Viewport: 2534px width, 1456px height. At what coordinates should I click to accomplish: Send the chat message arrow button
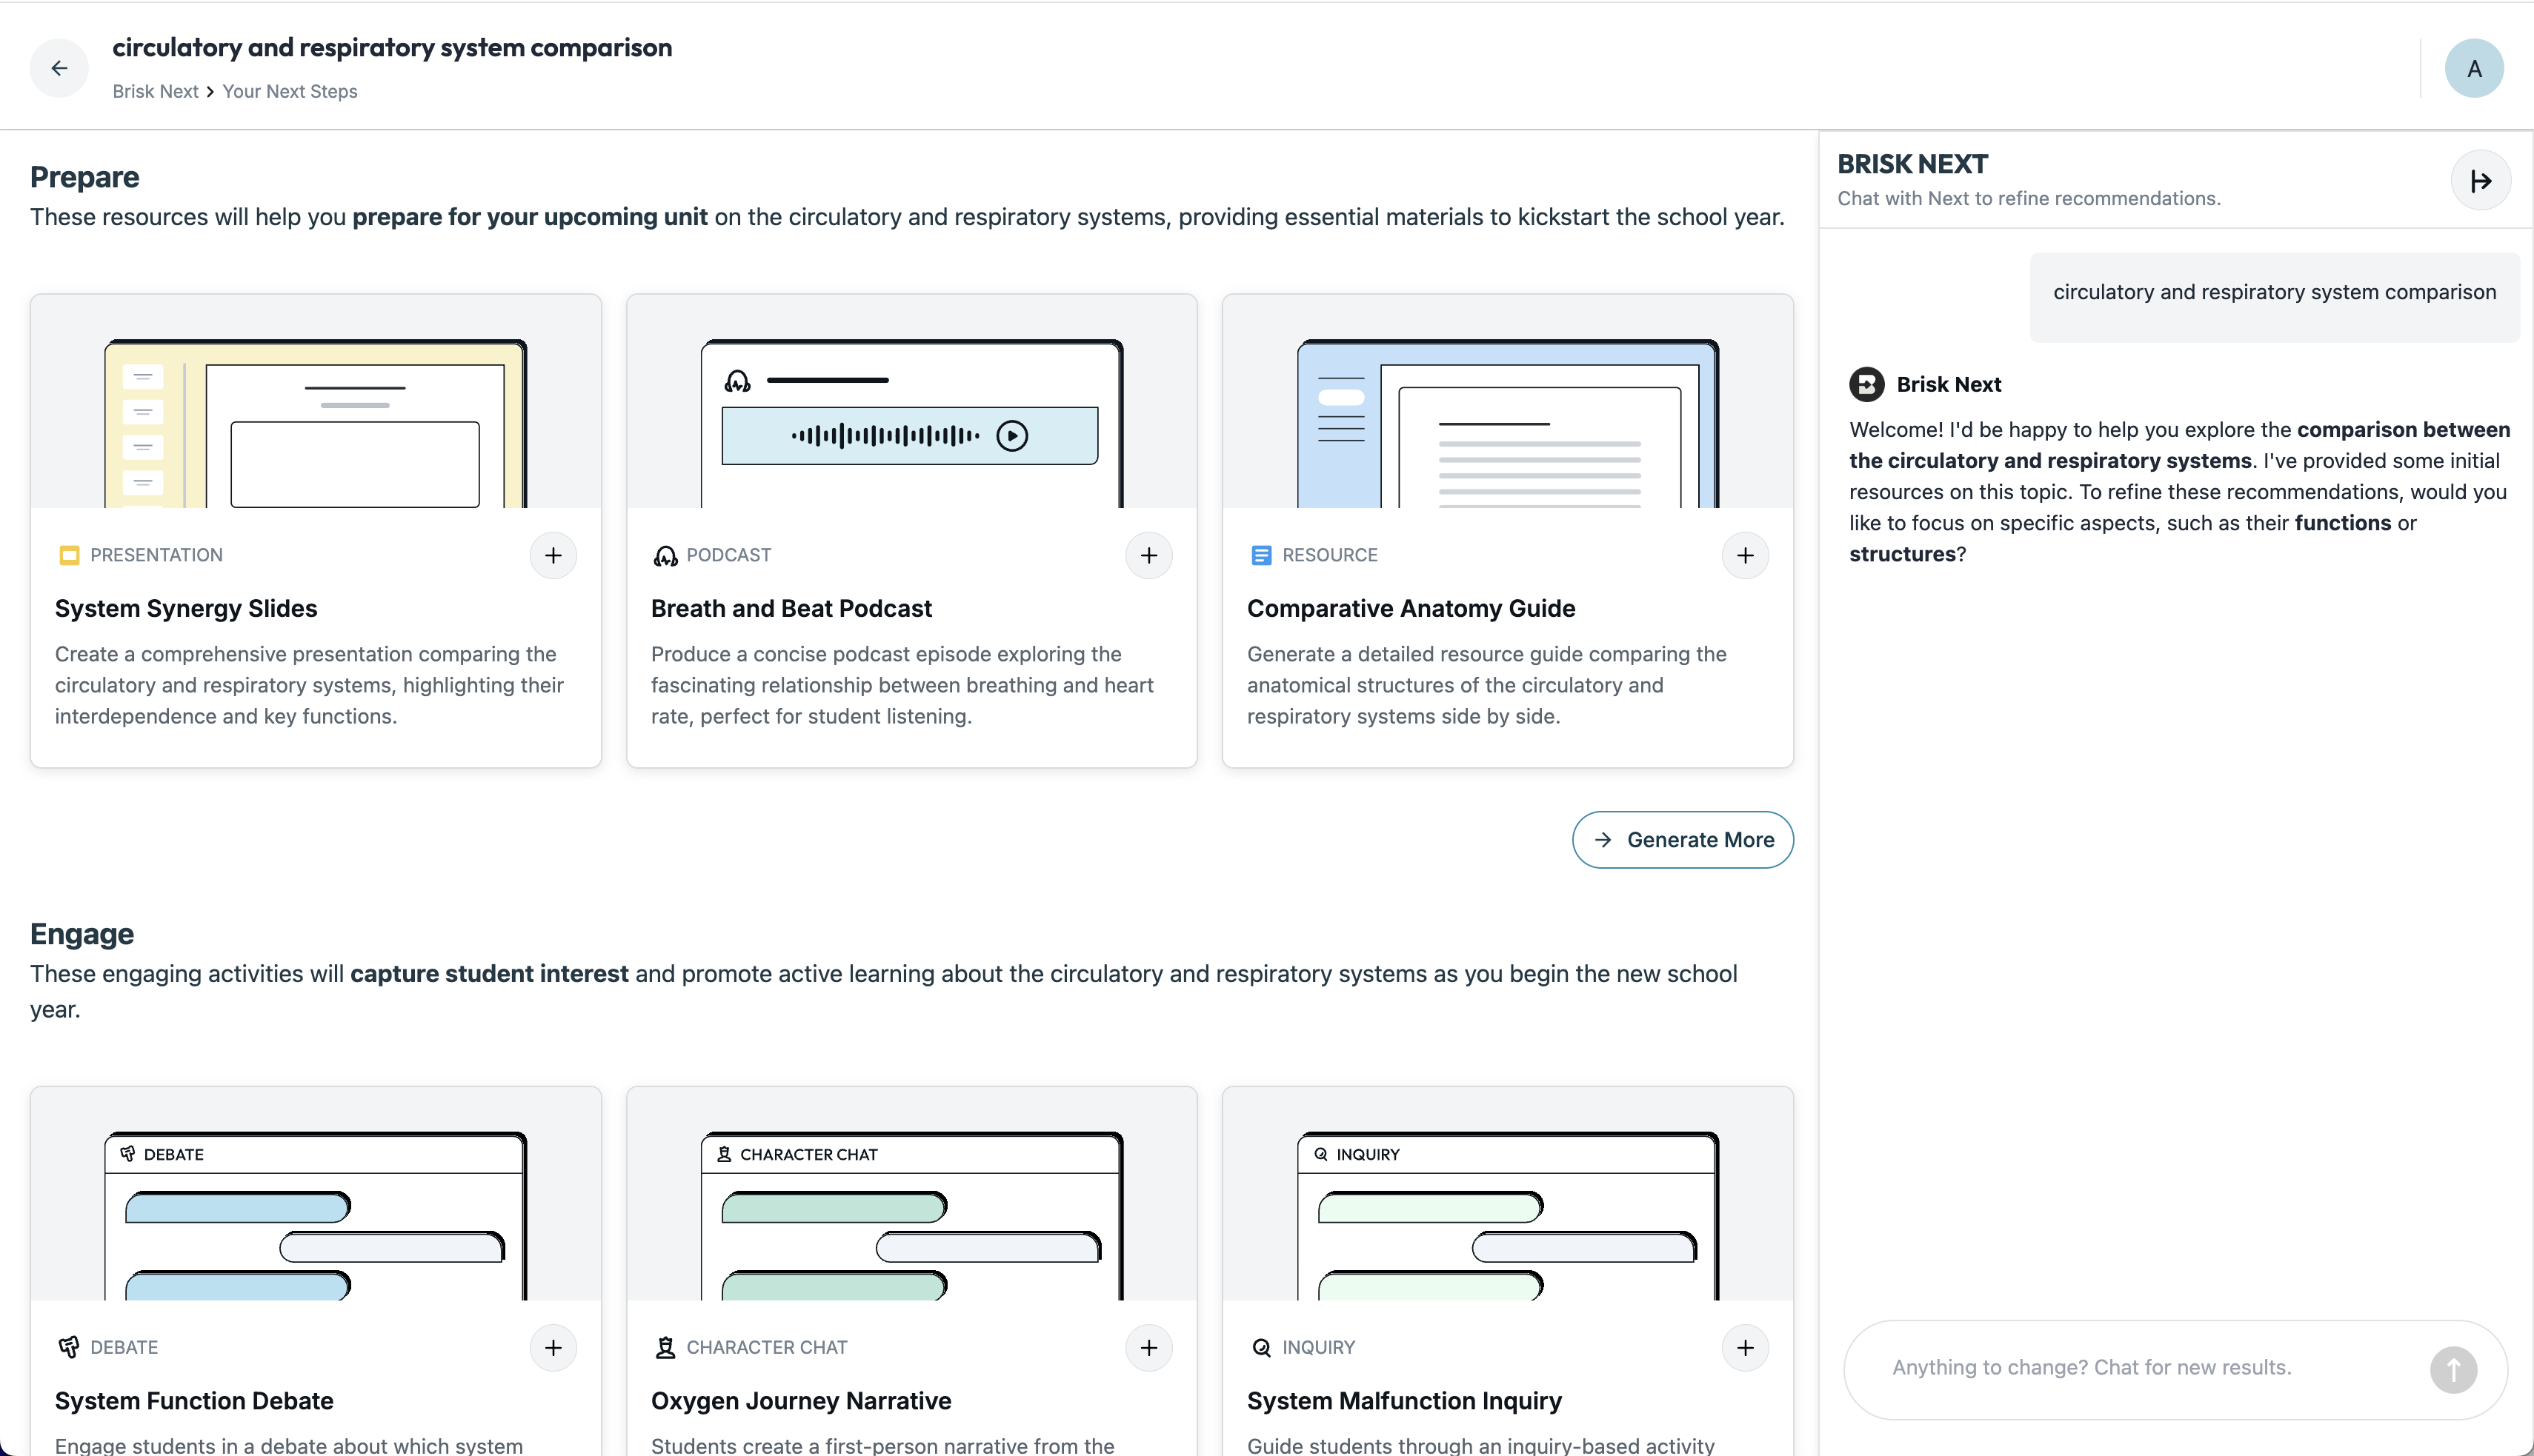[x=2453, y=1369]
